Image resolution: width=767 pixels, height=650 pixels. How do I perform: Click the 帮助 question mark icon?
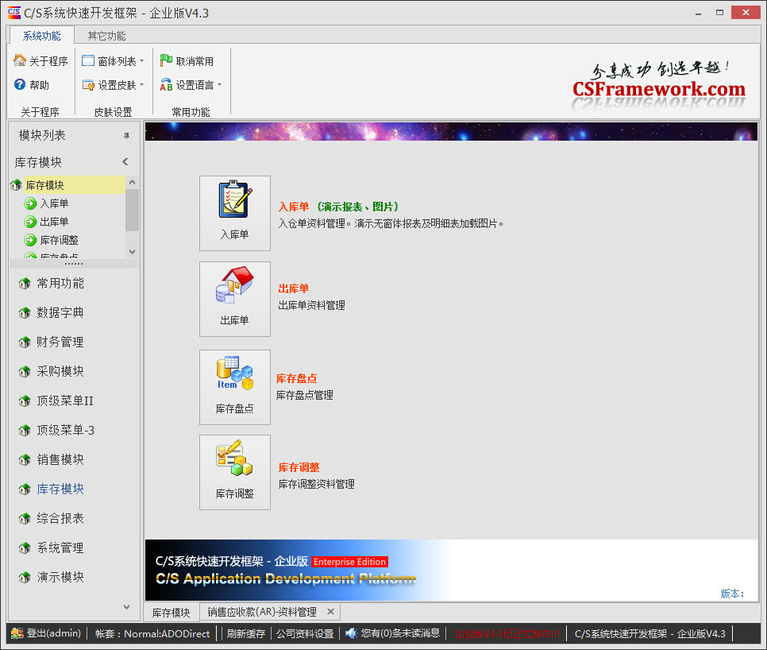(x=20, y=84)
